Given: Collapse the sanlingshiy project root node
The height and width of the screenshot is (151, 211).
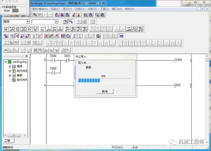Looking at the screenshot, I should 5,62.
